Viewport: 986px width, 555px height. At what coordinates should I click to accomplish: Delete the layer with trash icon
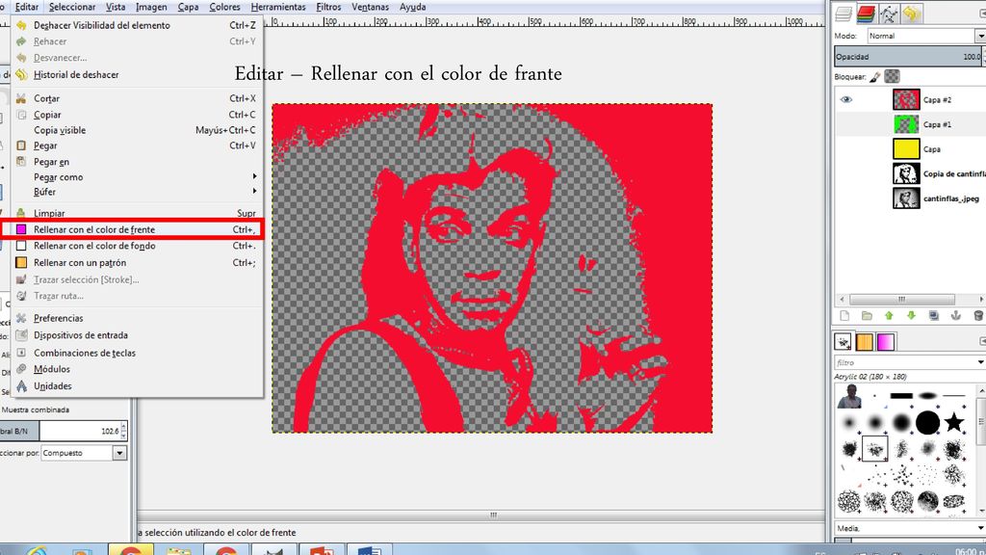(x=978, y=316)
